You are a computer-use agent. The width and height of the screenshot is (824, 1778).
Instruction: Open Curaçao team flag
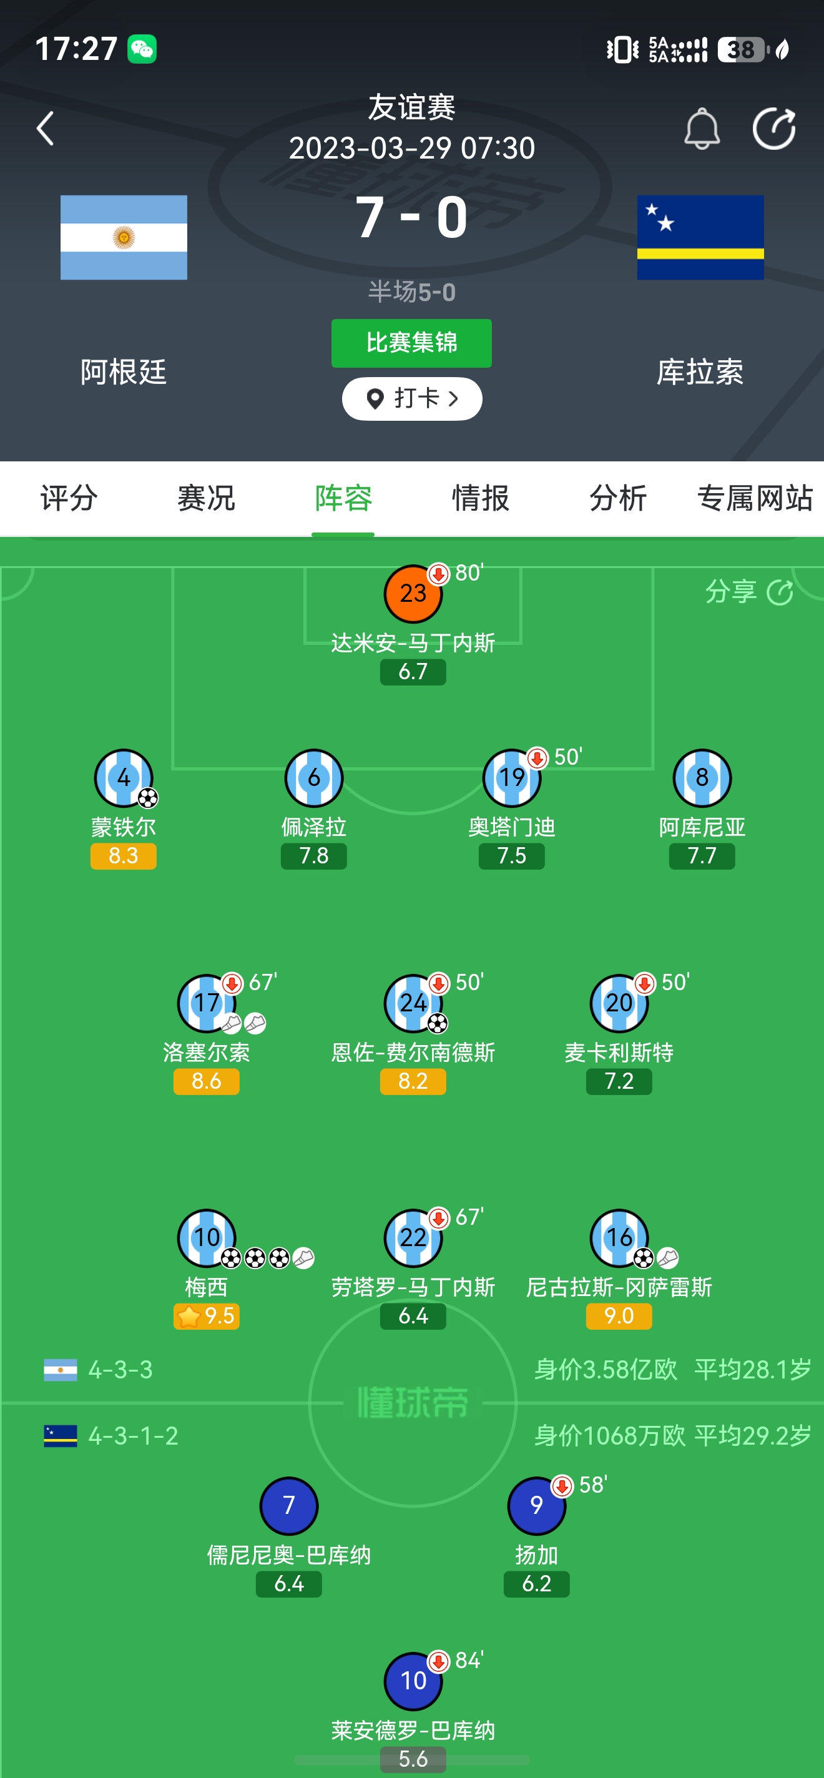(700, 237)
